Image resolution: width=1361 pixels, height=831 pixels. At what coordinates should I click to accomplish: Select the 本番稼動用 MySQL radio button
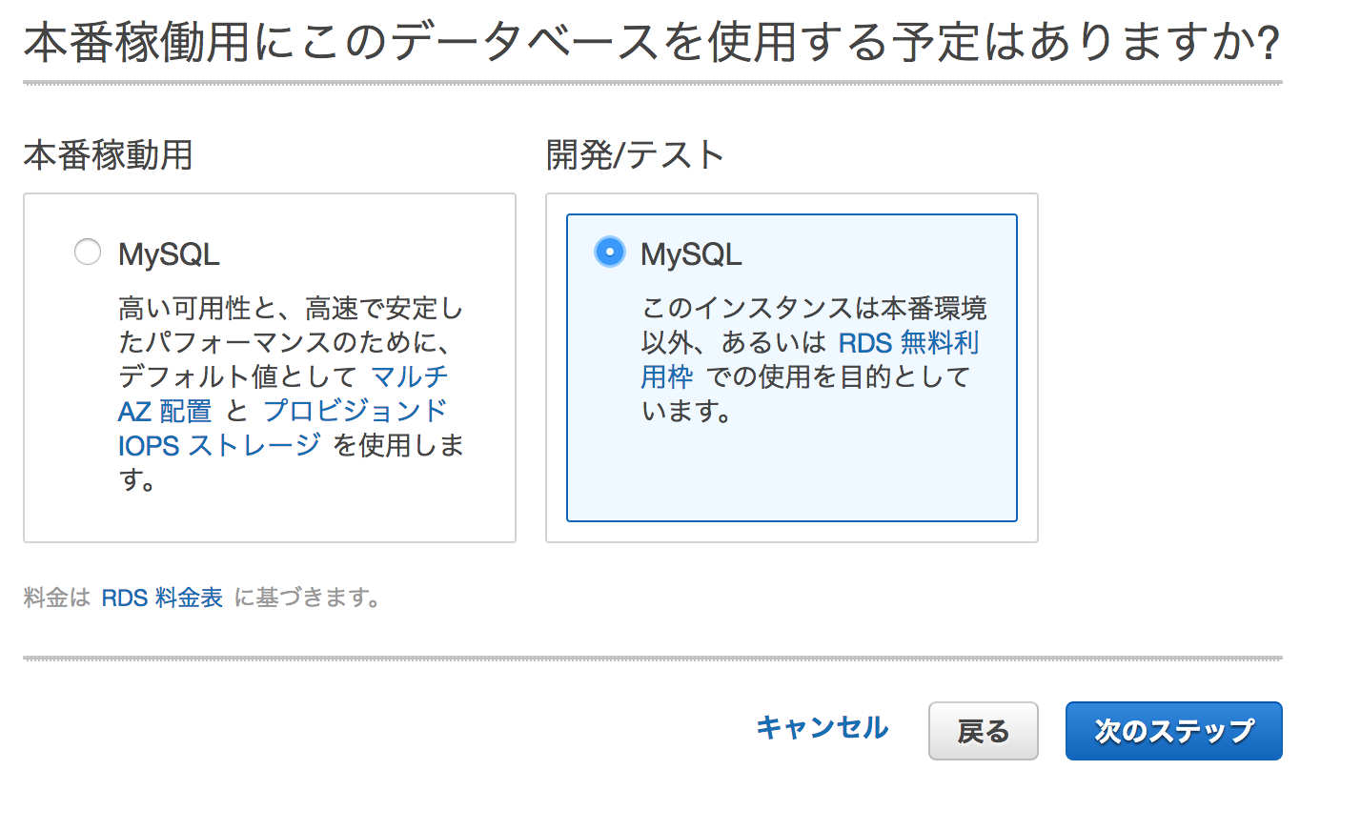88,252
